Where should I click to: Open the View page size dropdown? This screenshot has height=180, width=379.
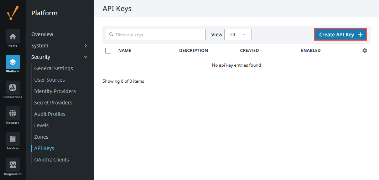tap(238, 35)
